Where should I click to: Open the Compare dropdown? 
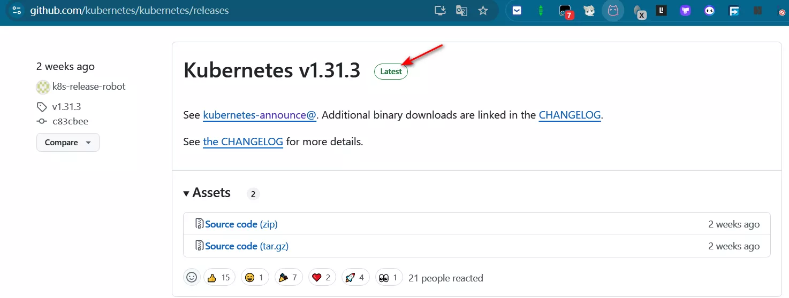point(68,143)
